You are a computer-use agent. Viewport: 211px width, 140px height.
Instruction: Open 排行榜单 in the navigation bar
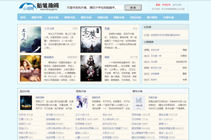point(152,17)
